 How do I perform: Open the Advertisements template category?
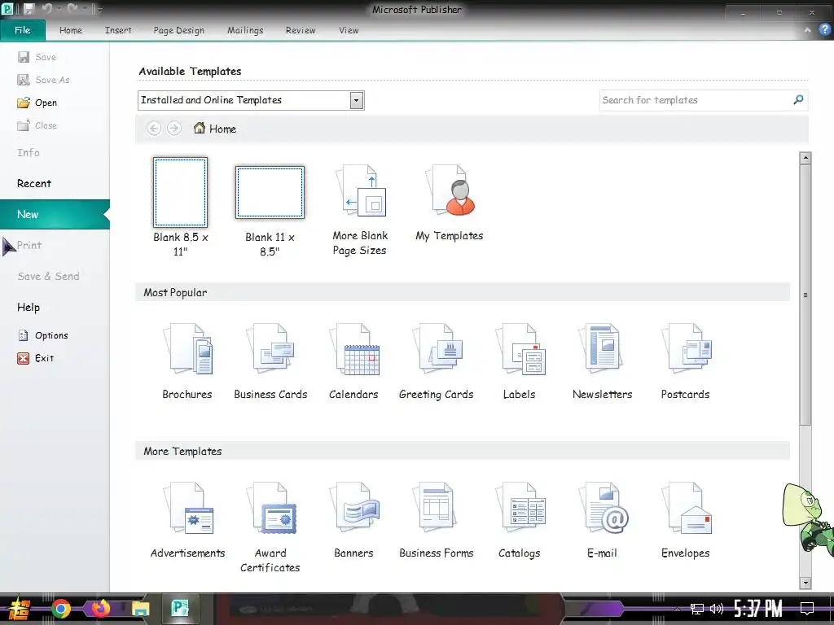(187, 520)
